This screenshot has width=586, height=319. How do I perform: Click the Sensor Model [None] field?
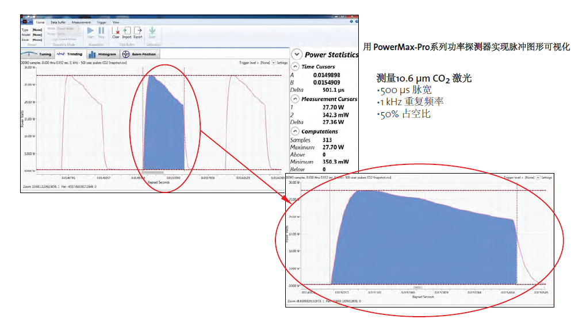tap(37, 34)
